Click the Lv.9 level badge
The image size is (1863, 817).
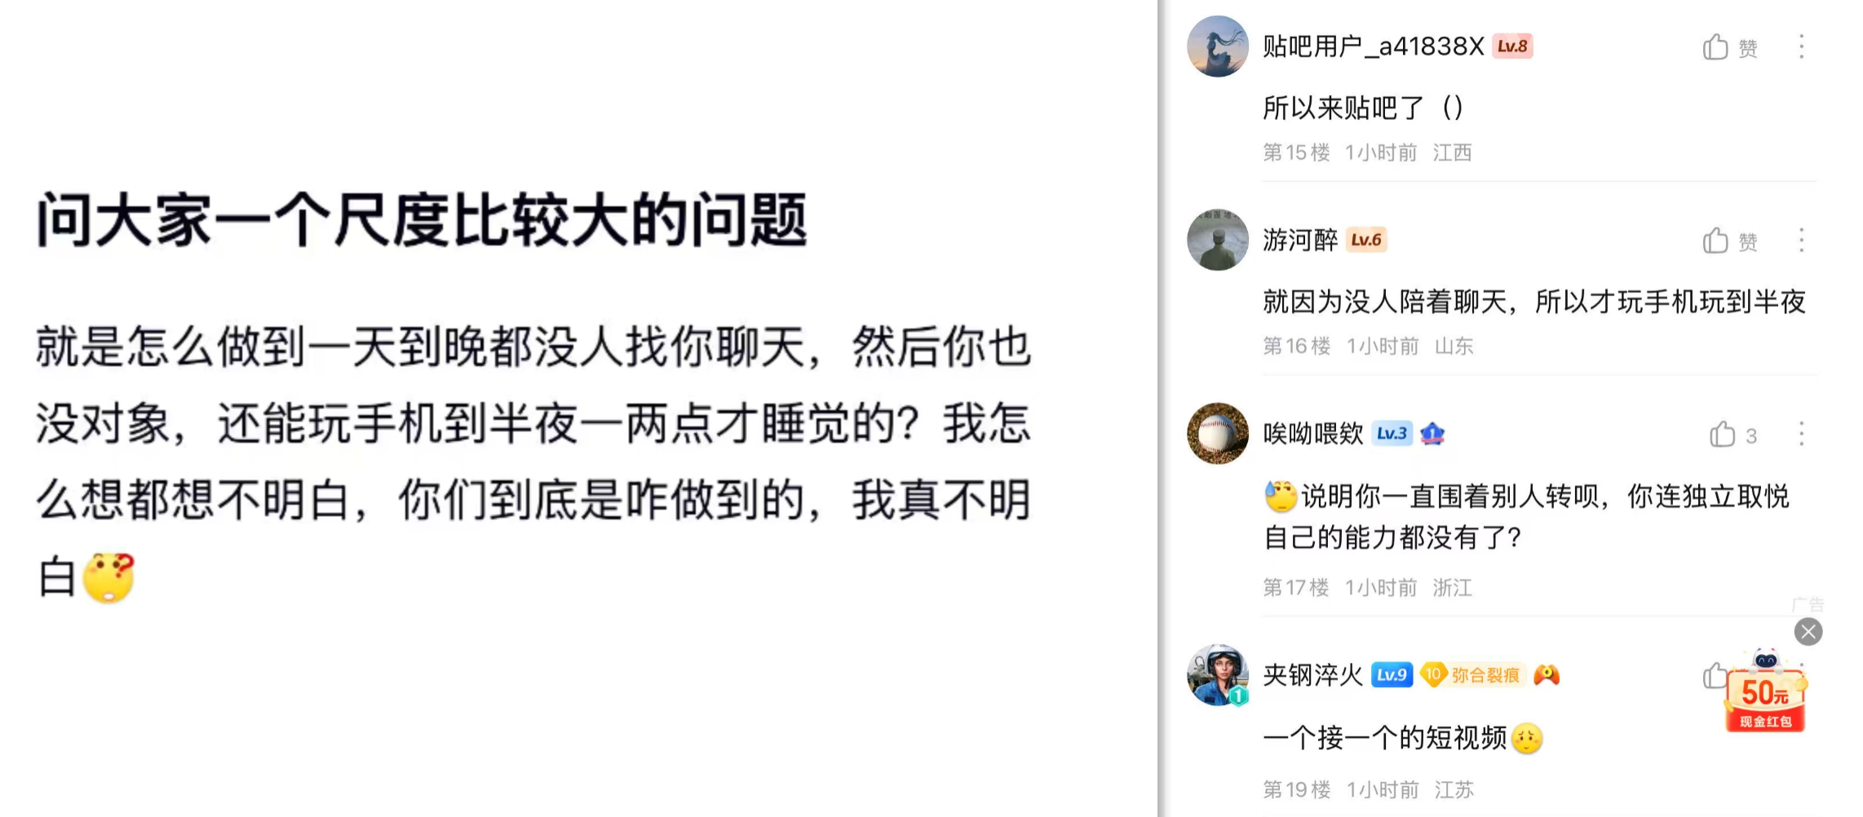click(1392, 675)
